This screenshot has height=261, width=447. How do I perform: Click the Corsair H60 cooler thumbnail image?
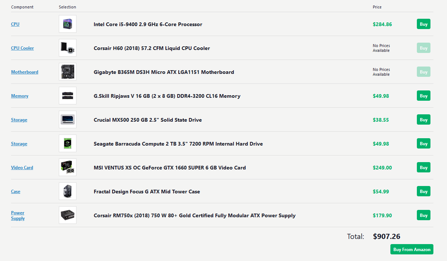(68, 48)
